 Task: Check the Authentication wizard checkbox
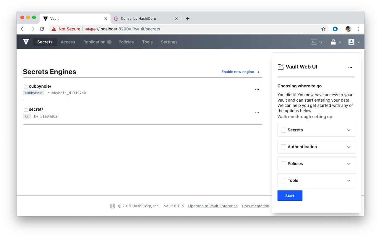pos(283,147)
